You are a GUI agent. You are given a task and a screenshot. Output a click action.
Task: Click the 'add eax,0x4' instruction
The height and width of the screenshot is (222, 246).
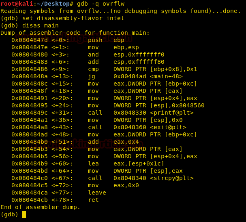coord(113,142)
